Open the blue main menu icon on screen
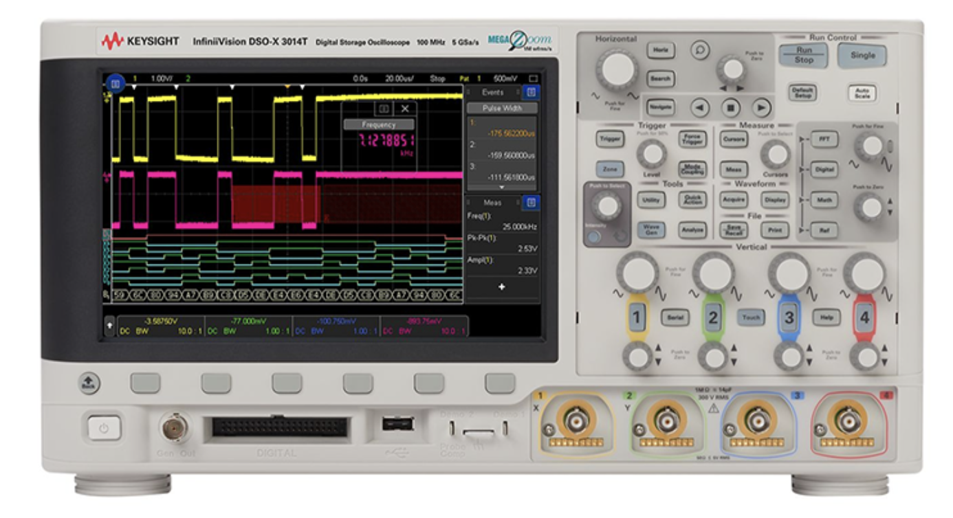Viewport: 953px width, 518px height. tap(116, 82)
